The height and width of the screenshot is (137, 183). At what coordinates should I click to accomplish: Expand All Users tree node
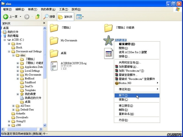coord(13,106)
